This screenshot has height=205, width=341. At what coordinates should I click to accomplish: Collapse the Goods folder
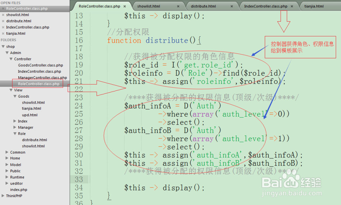(x=15, y=96)
